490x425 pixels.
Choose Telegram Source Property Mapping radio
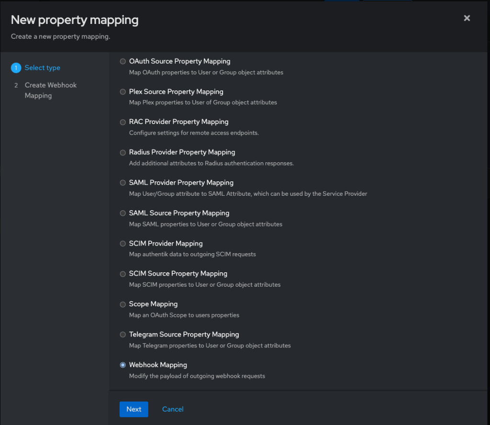(123, 335)
